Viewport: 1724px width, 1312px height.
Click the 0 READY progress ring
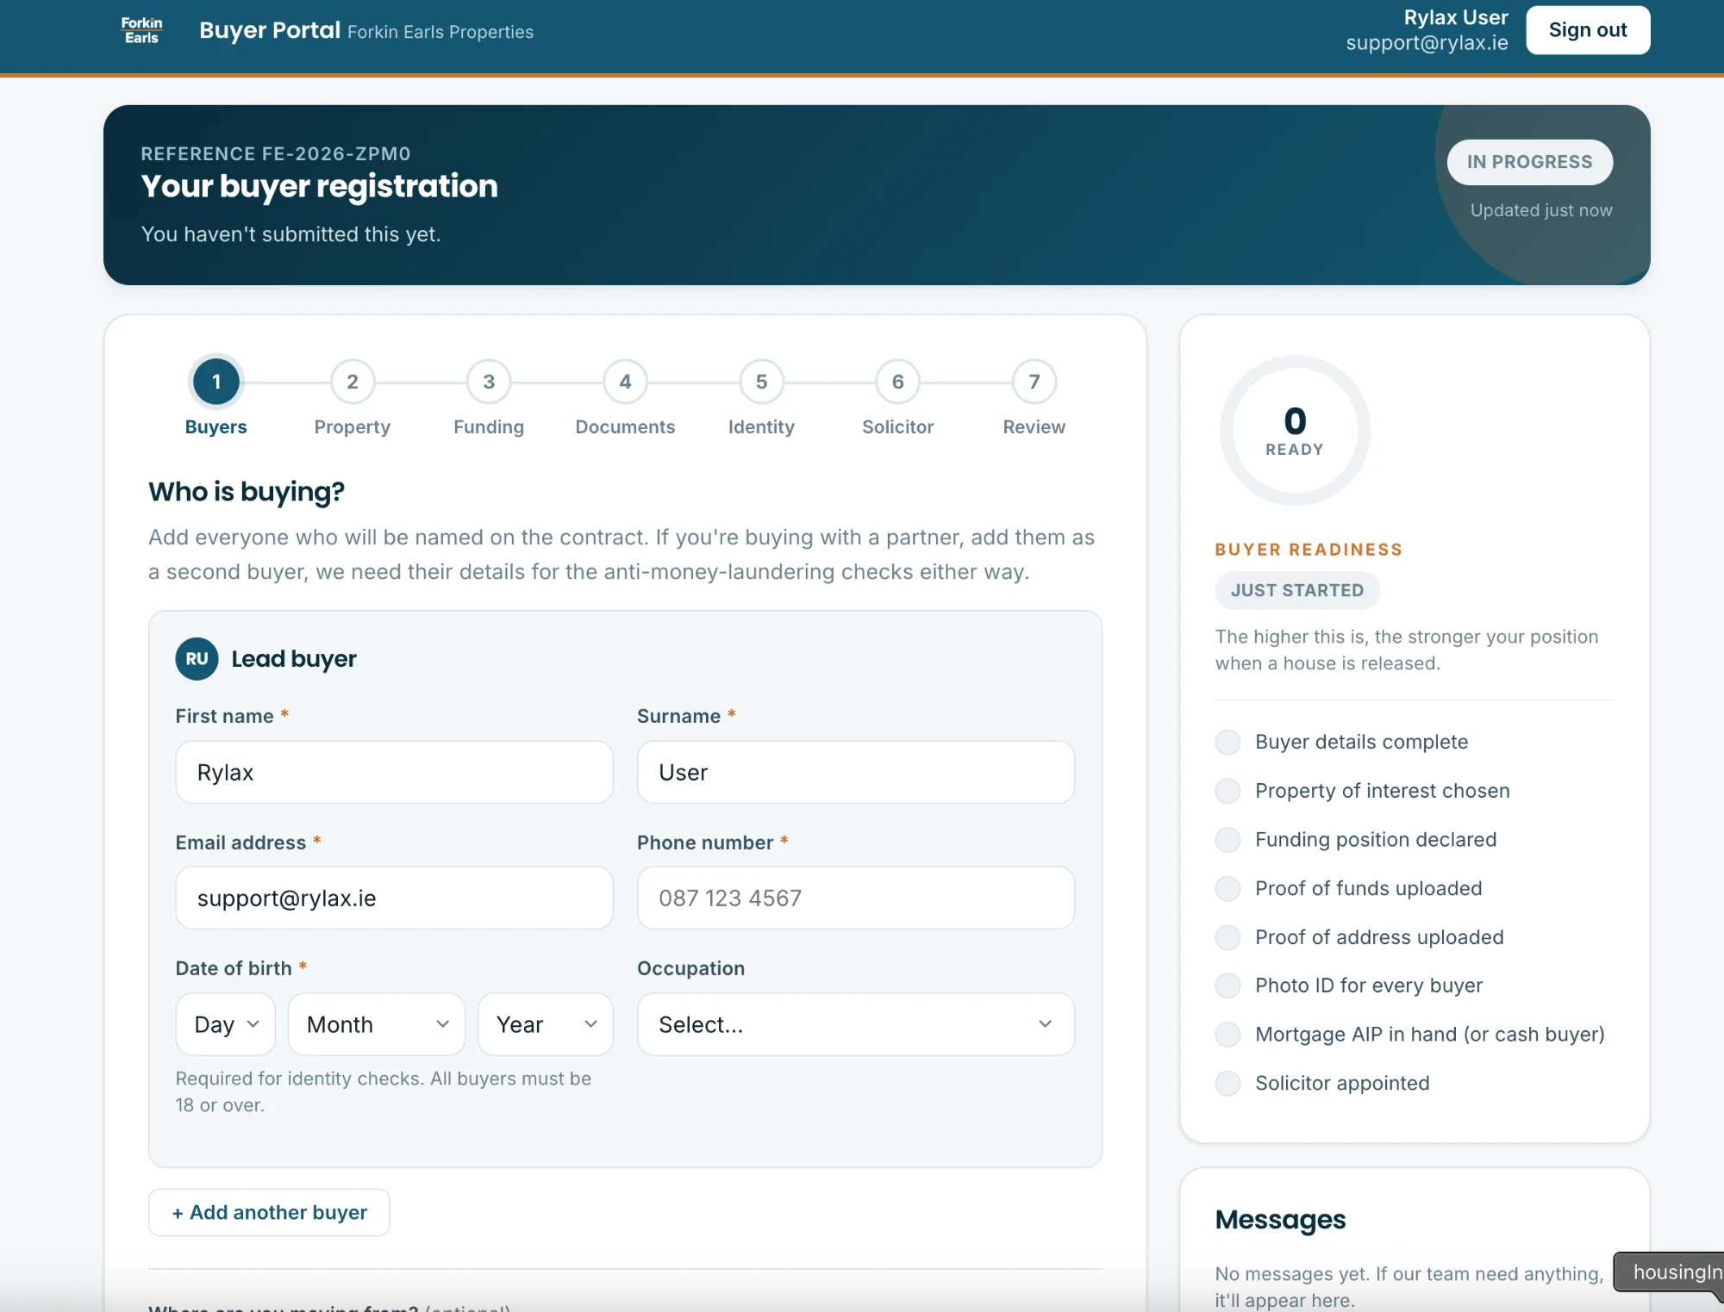point(1295,431)
